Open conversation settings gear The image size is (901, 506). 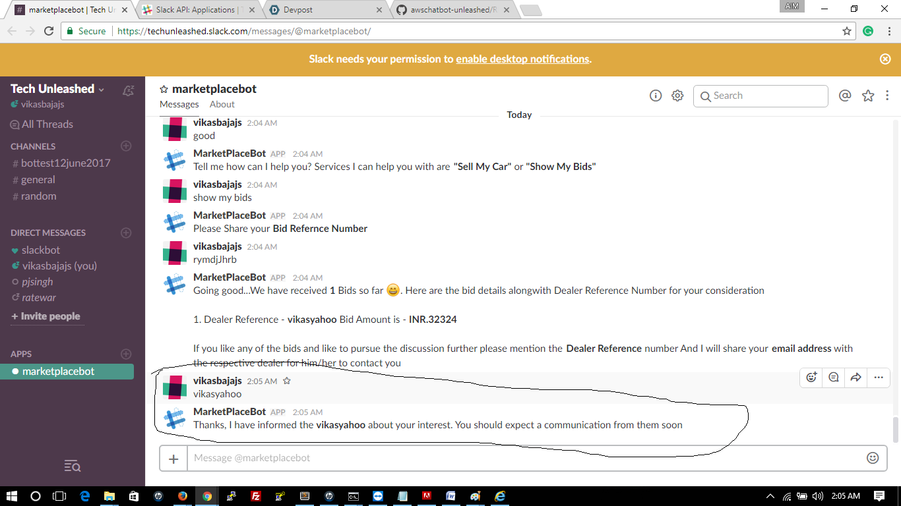(x=677, y=96)
